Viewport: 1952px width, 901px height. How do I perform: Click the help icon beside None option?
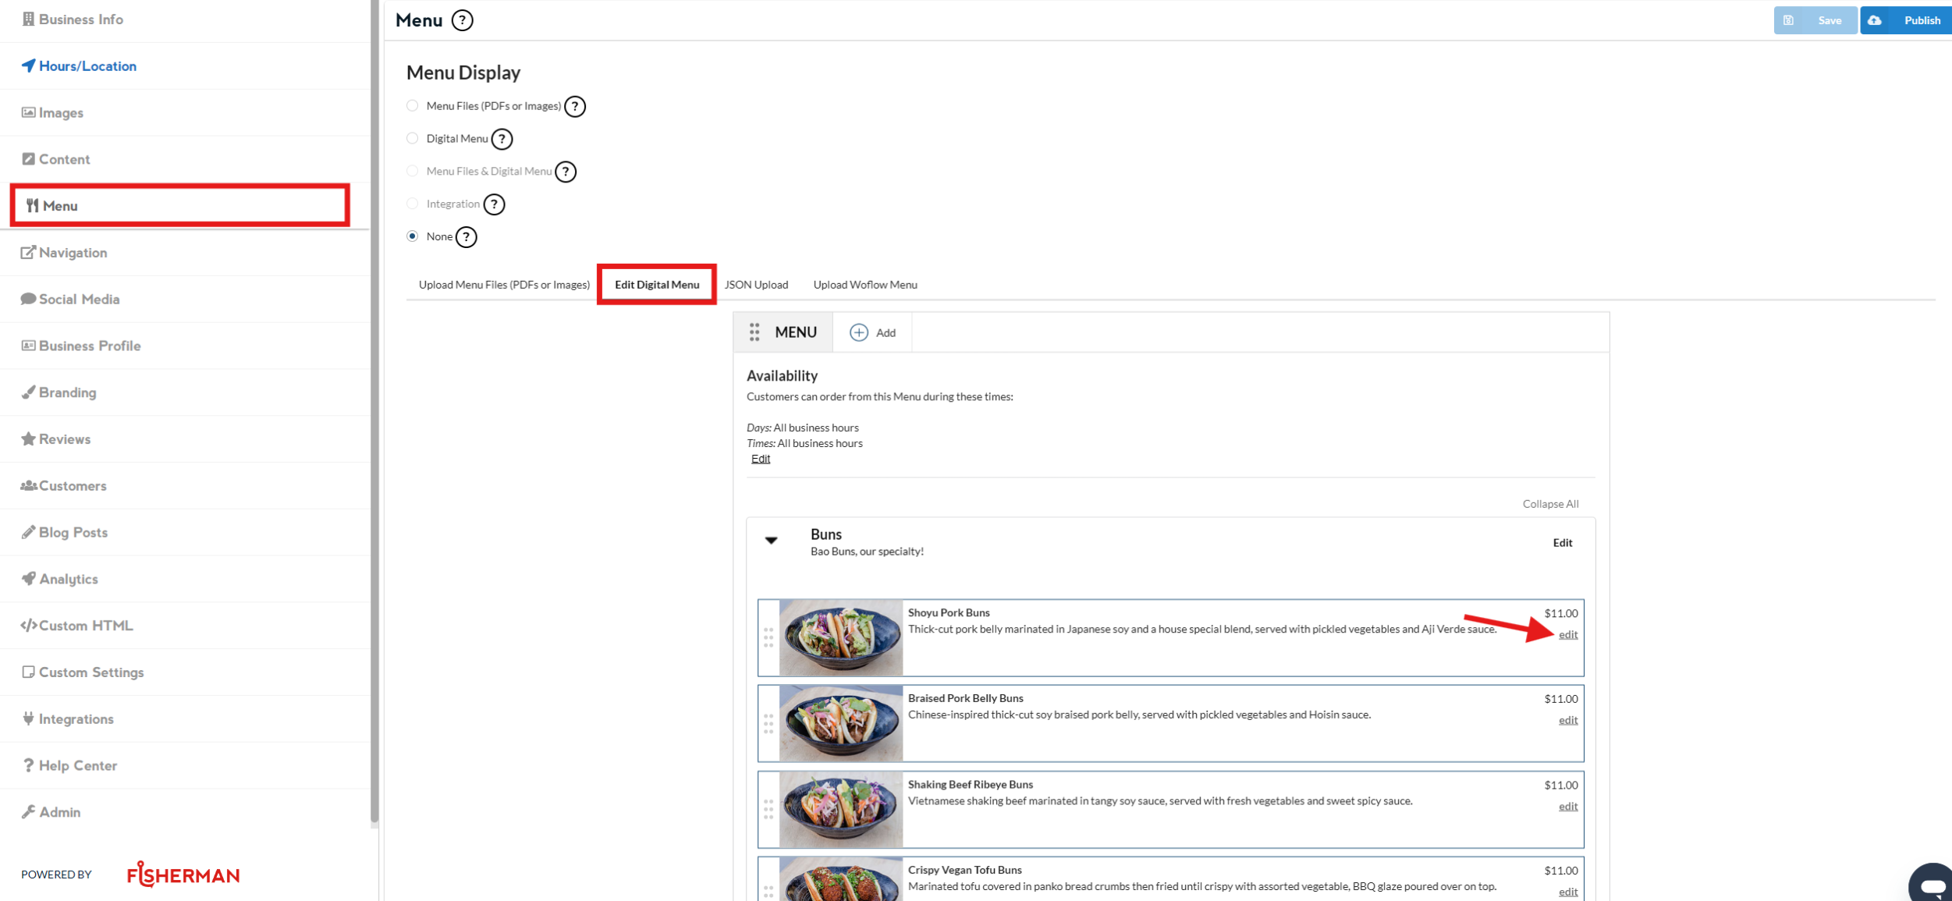point(466,237)
